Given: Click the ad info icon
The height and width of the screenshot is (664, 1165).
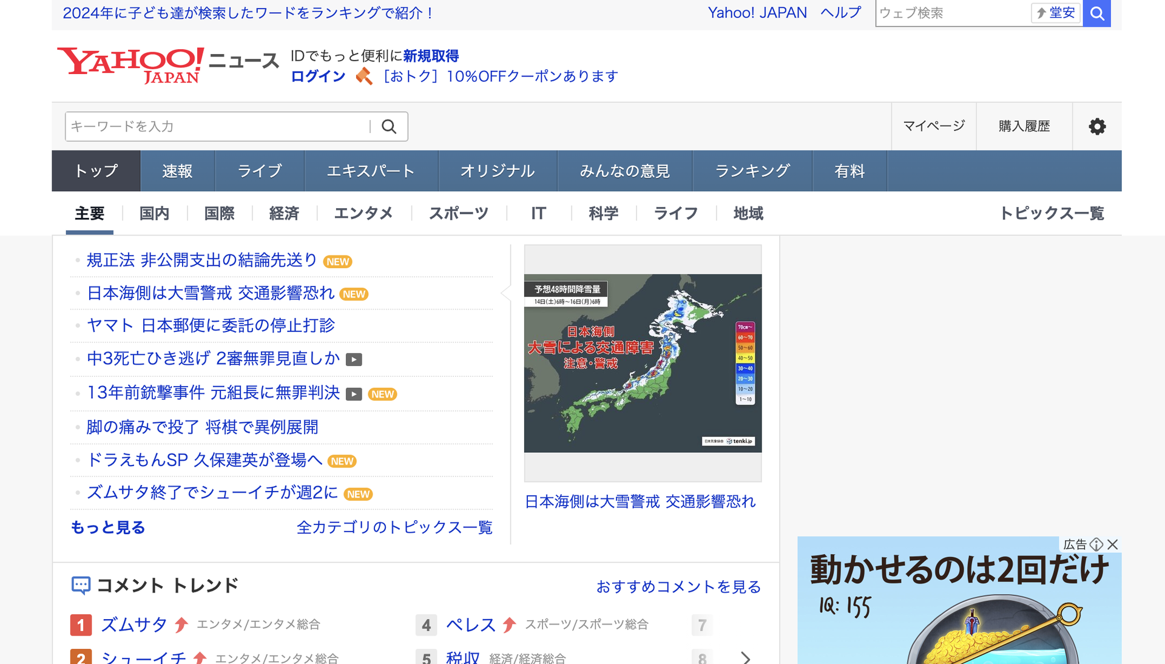Looking at the screenshot, I should click(x=1096, y=544).
